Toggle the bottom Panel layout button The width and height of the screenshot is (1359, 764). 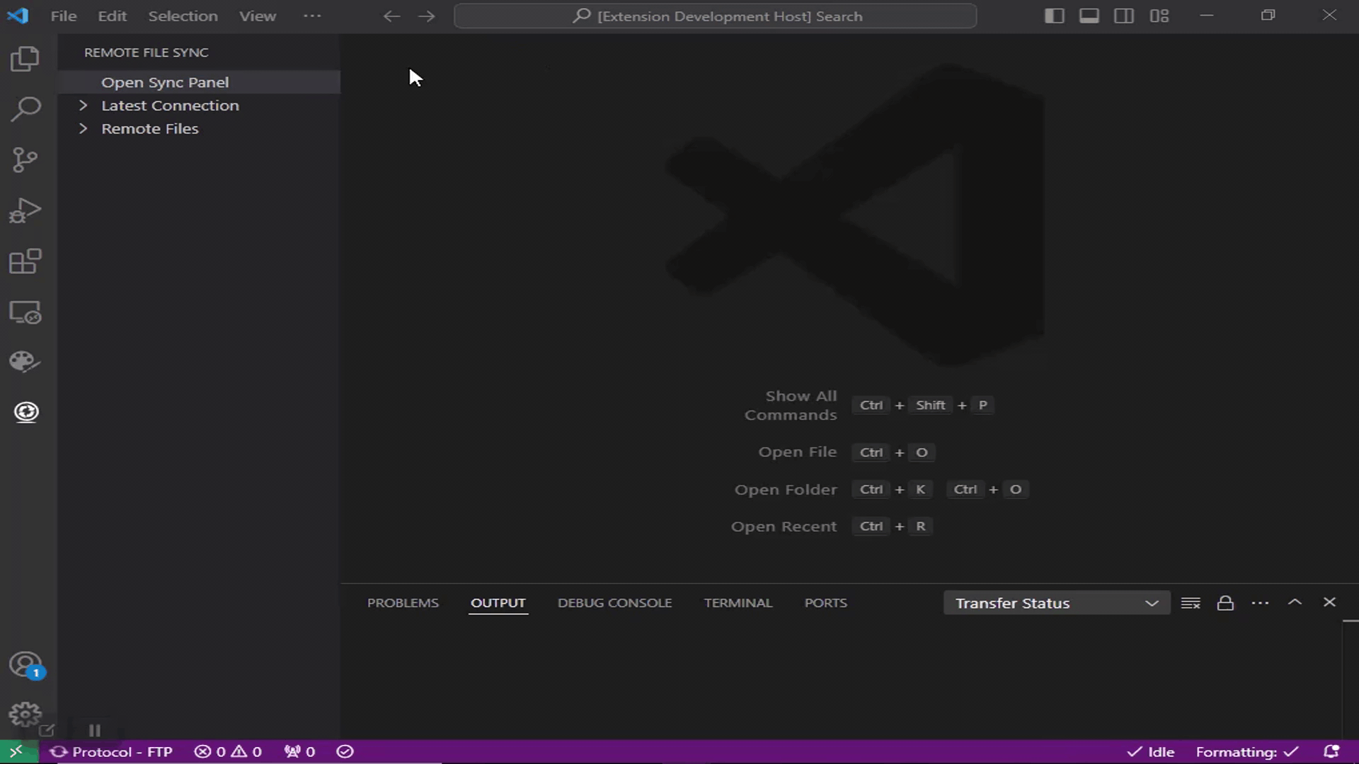1089,16
